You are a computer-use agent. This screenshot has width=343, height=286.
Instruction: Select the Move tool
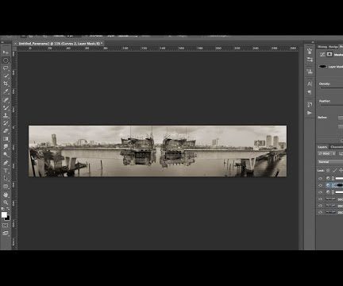point(6,52)
